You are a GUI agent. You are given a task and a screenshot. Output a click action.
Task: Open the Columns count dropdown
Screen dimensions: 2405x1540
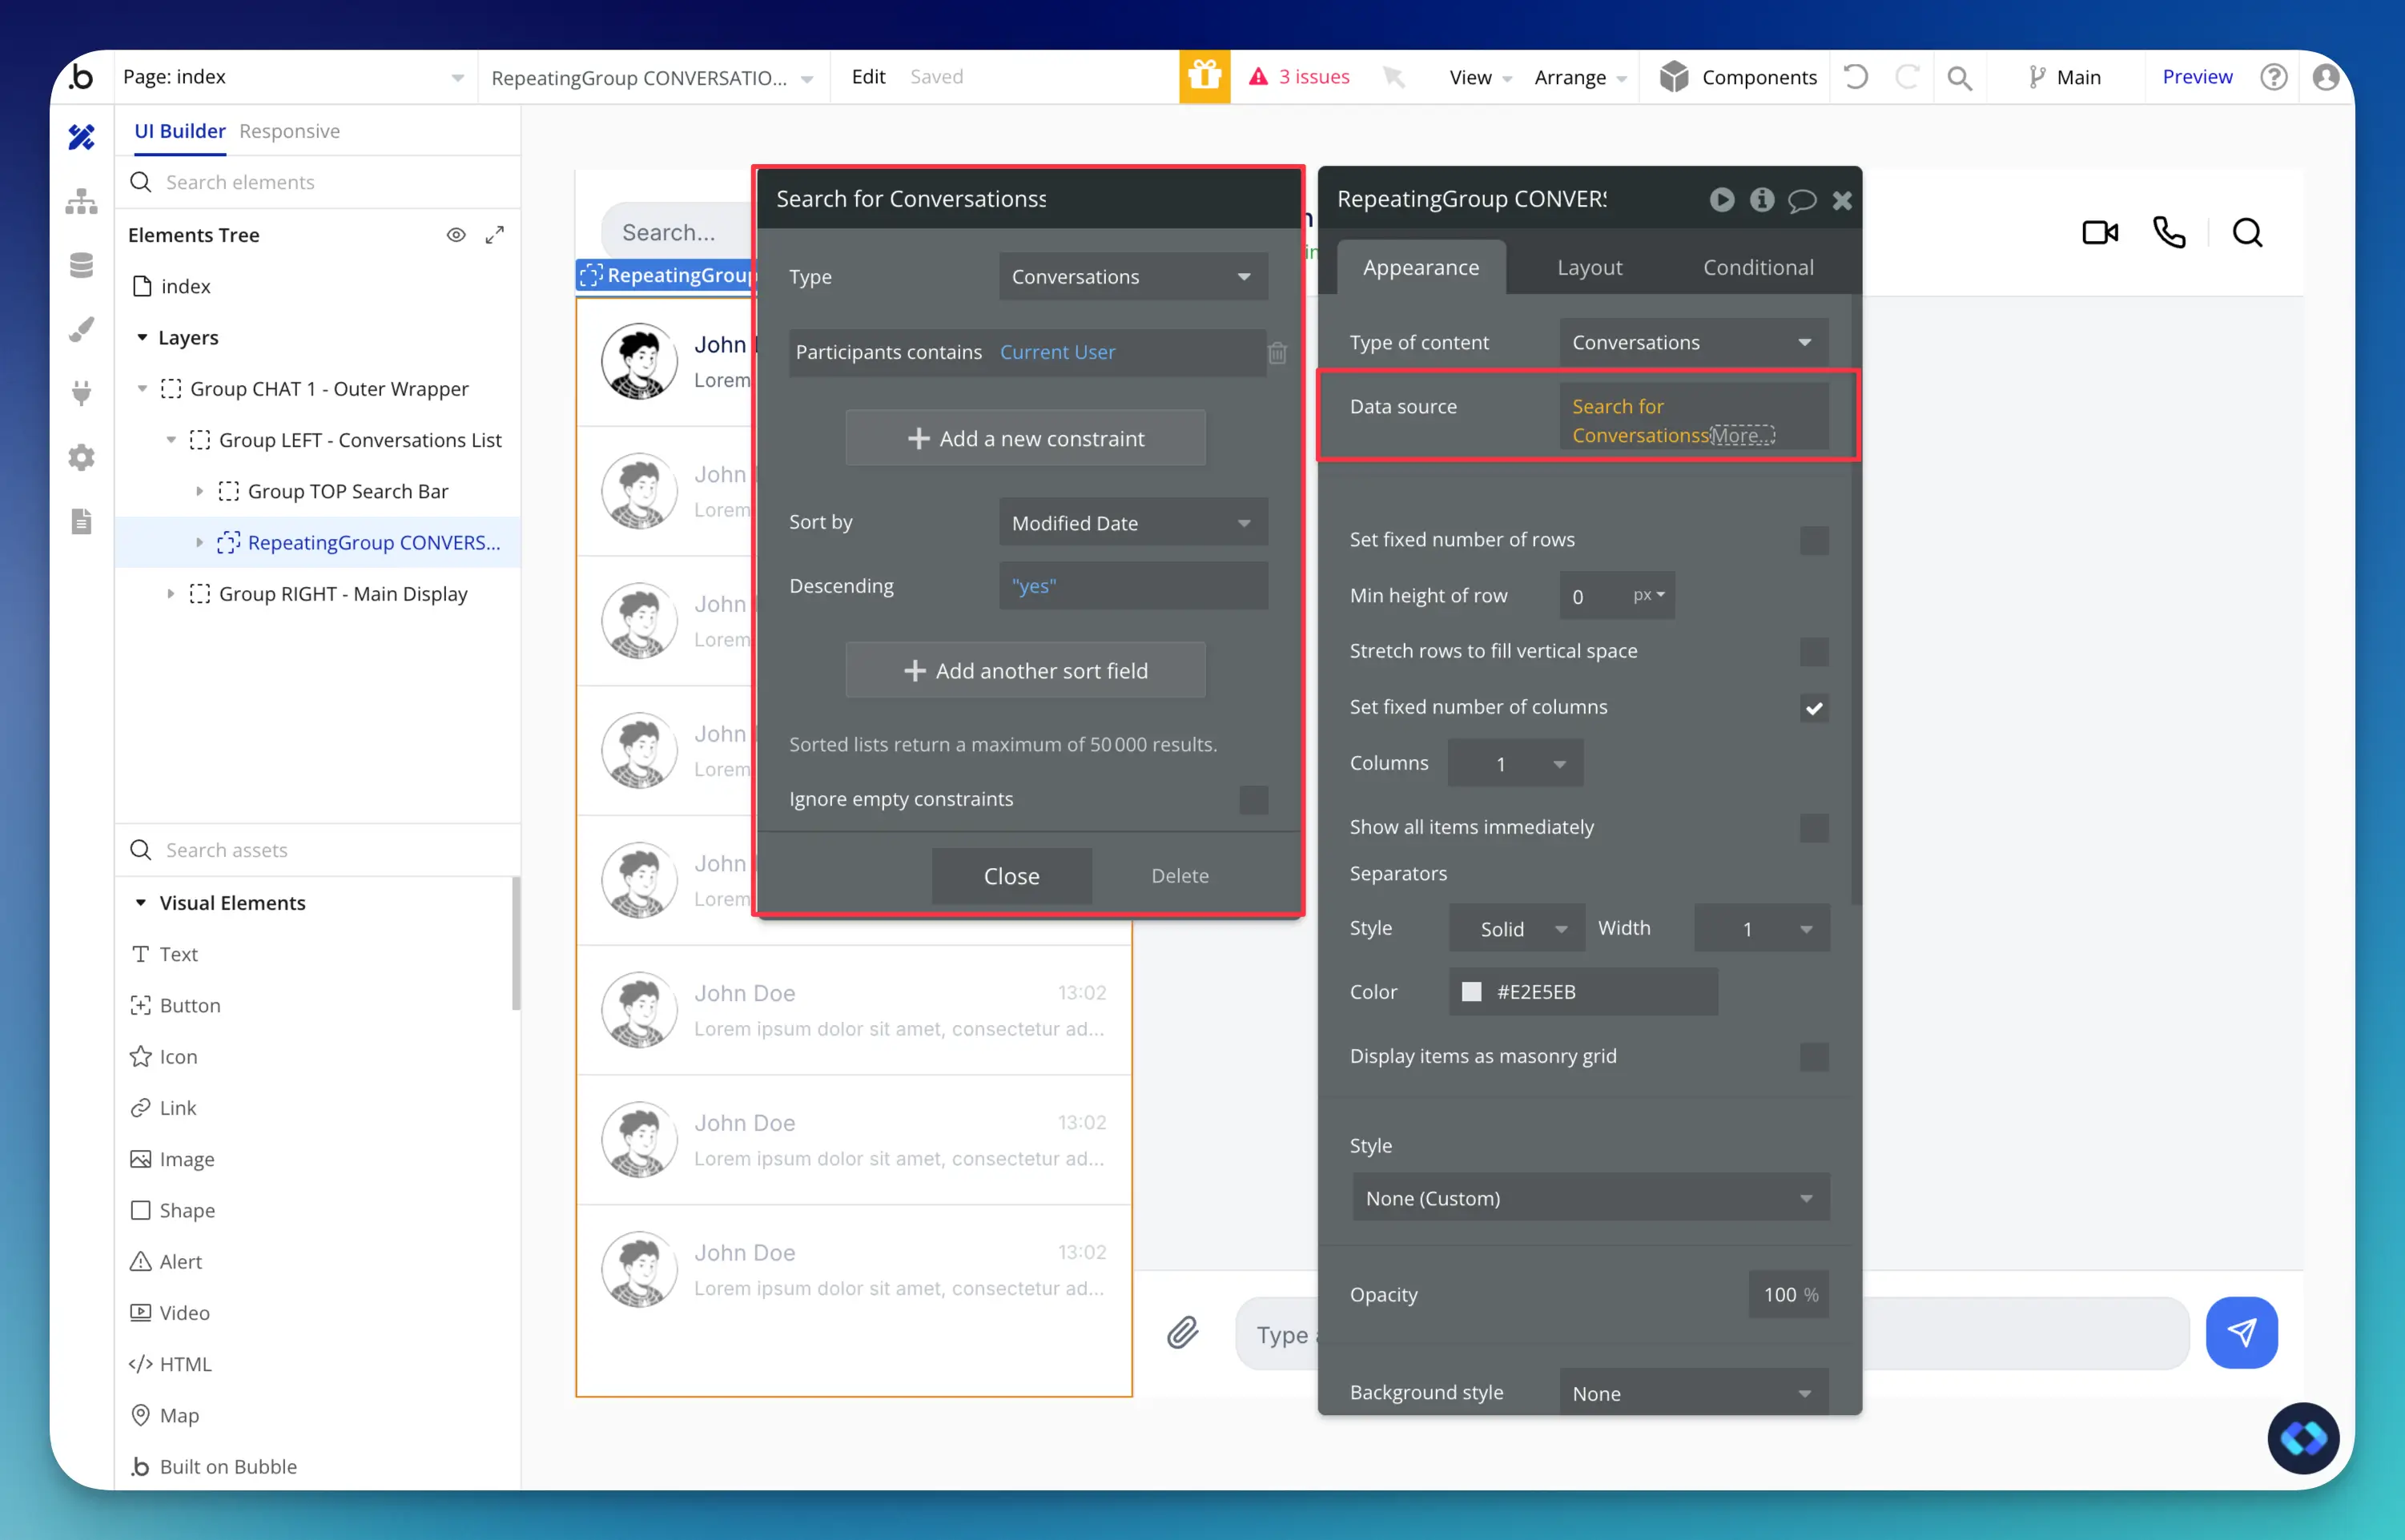point(1515,764)
